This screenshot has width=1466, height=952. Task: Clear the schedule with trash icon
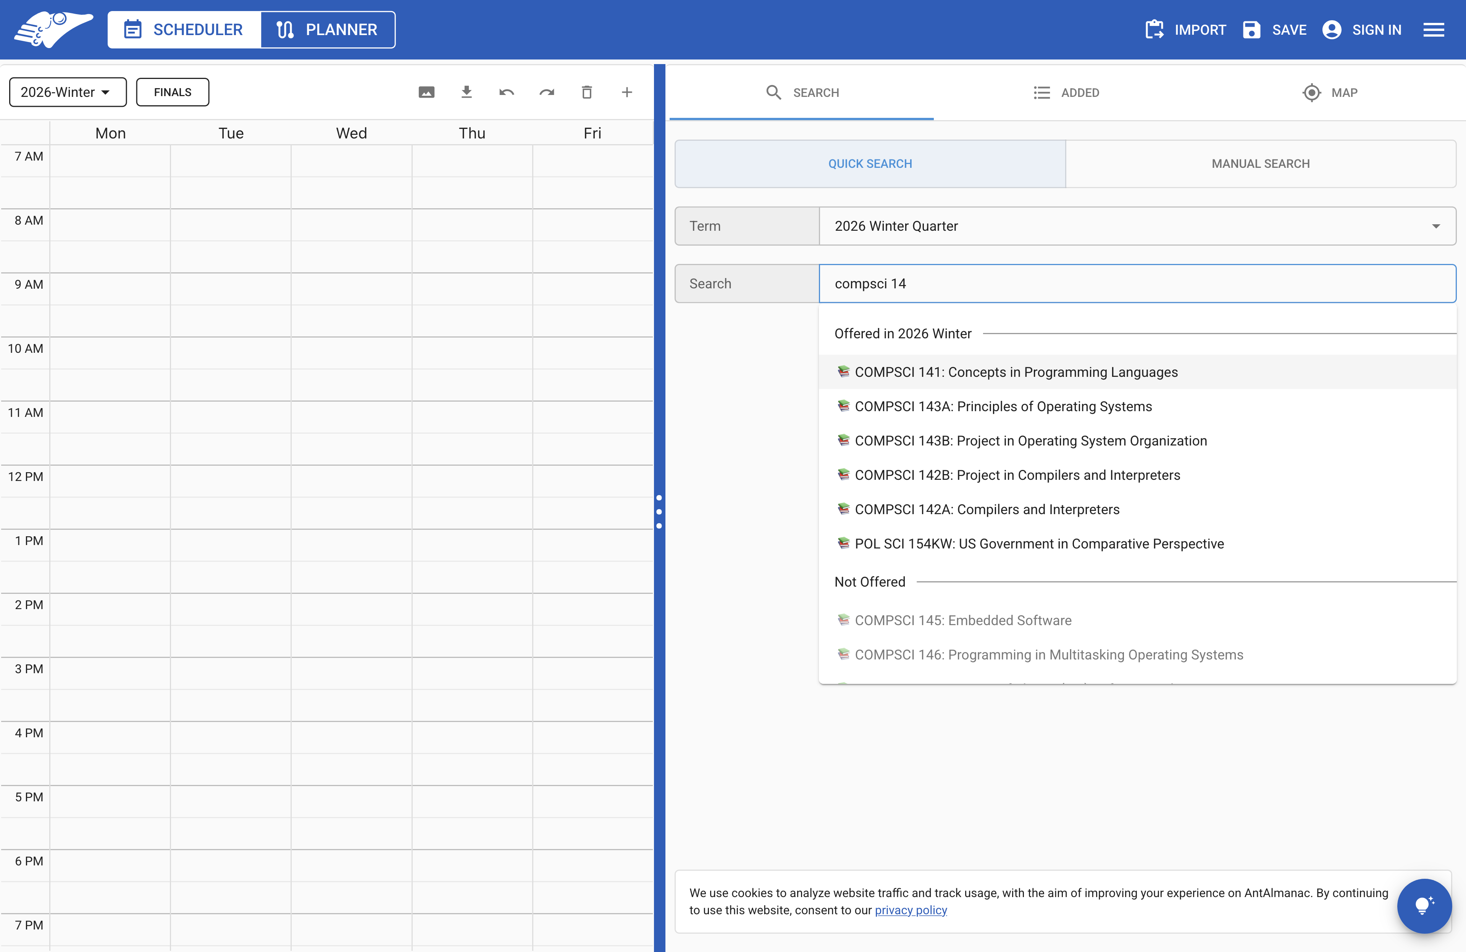[x=587, y=92]
